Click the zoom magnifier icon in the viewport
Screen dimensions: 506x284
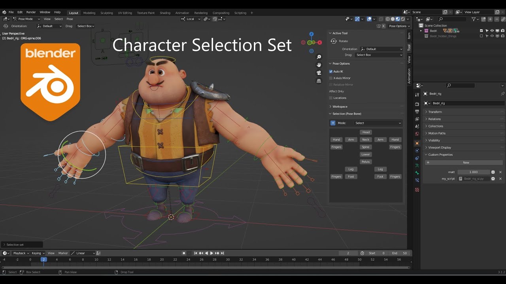pyautogui.click(x=319, y=57)
